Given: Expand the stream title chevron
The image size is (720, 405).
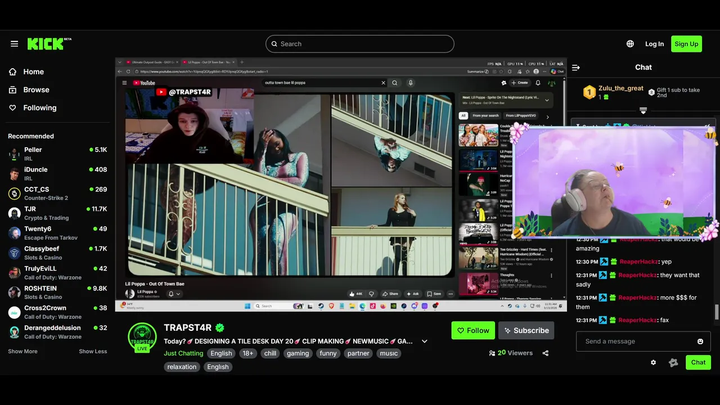Looking at the screenshot, I should [x=425, y=341].
